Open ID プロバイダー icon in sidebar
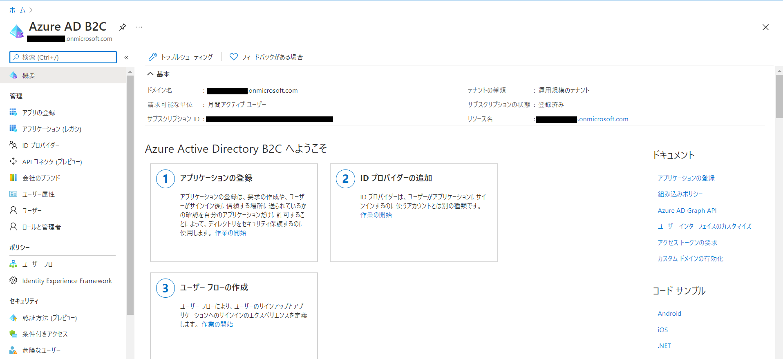 (x=13, y=145)
